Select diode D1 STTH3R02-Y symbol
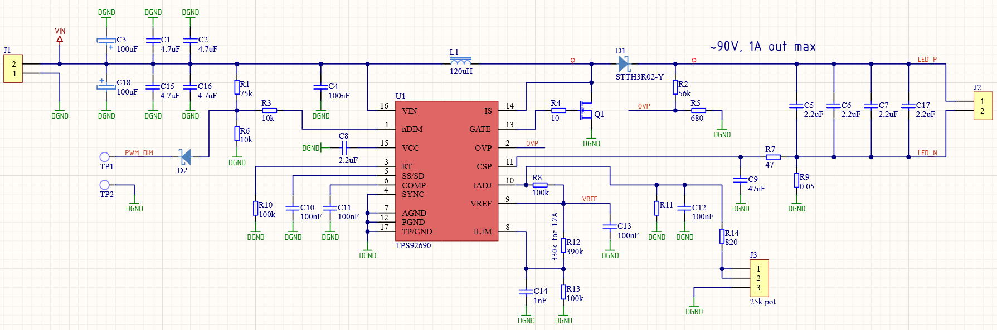This screenshot has width=997, height=330. pos(624,64)
